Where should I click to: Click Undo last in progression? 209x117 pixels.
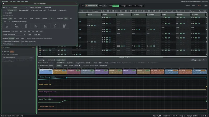37,34
